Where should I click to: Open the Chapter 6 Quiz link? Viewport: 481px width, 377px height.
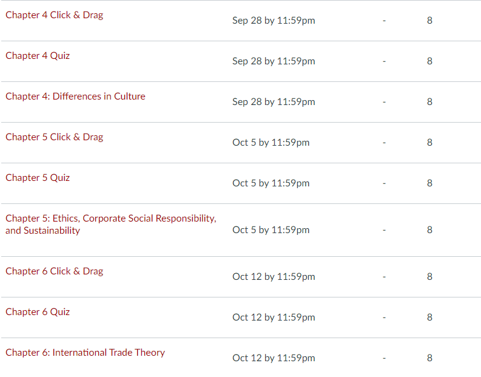pyautogui.click(x=38, y=312)
